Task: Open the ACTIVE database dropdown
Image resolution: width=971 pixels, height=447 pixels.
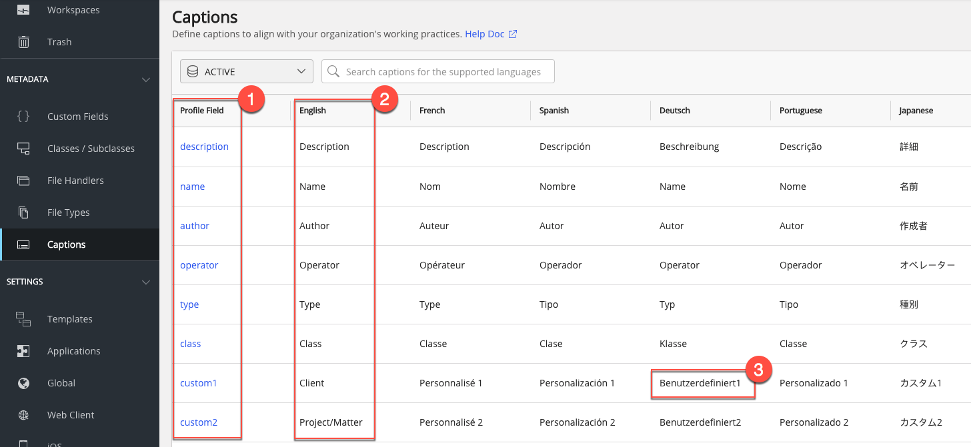Action: pos(246,72)
